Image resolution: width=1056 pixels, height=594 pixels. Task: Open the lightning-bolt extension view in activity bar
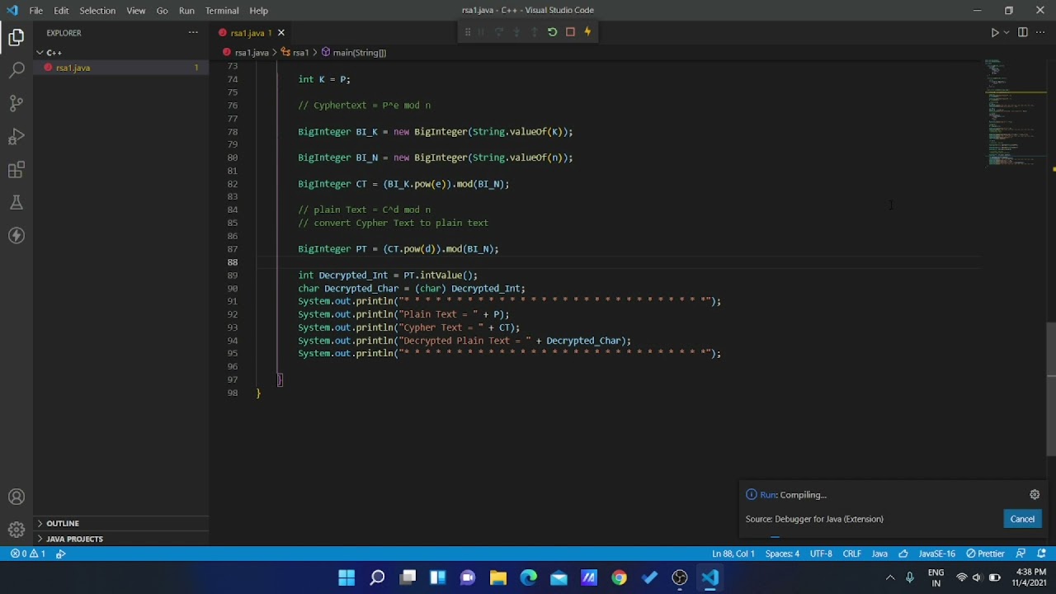click(x=16, y=236)
